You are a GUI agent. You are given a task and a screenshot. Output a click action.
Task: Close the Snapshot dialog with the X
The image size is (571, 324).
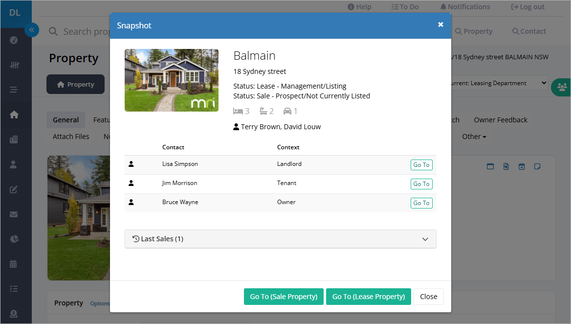[440, 24]
